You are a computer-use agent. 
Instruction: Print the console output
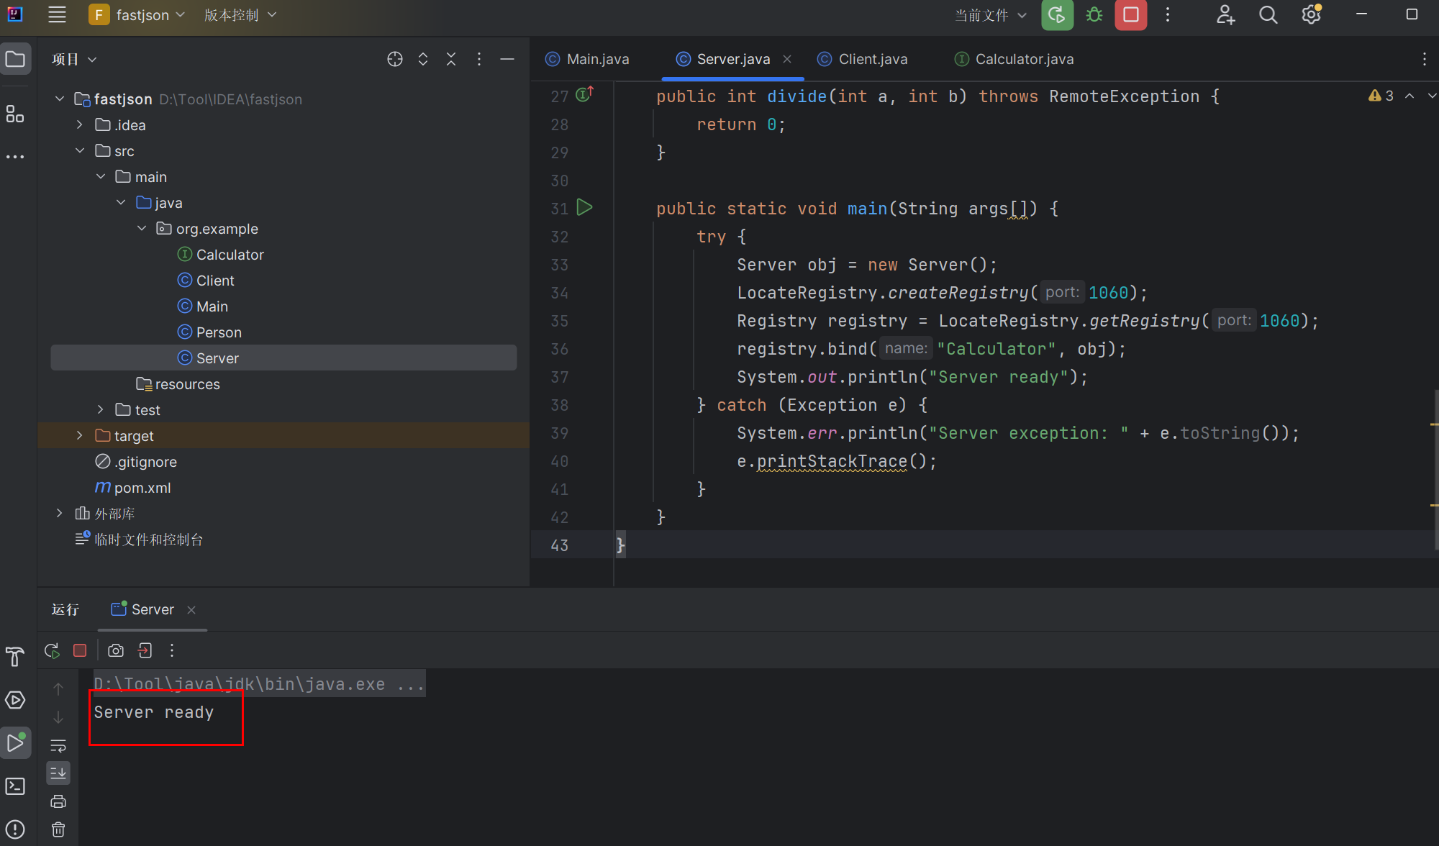click(x=58, y=801)
